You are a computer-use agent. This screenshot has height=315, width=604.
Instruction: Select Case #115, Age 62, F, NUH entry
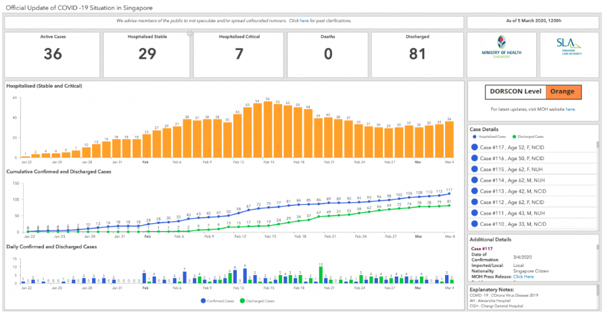tap(533, 169)
